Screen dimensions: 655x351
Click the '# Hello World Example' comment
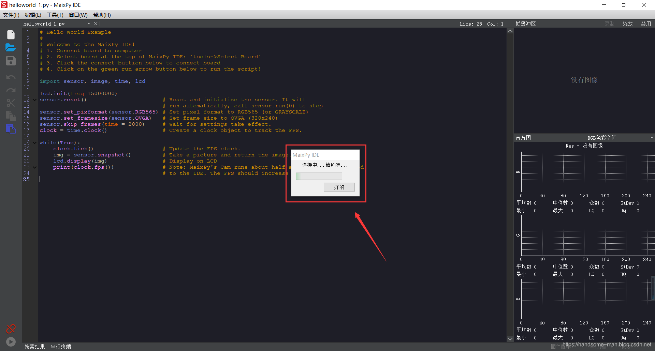click(75, 32)
